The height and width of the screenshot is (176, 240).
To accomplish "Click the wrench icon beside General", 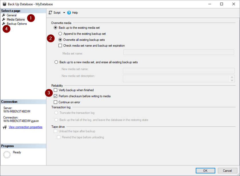I will (4, 15).
